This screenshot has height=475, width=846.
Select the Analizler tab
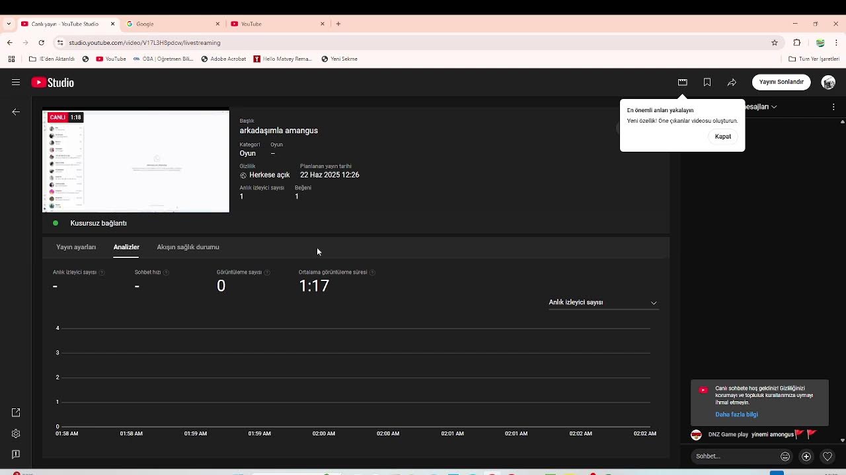pos(126,247)
